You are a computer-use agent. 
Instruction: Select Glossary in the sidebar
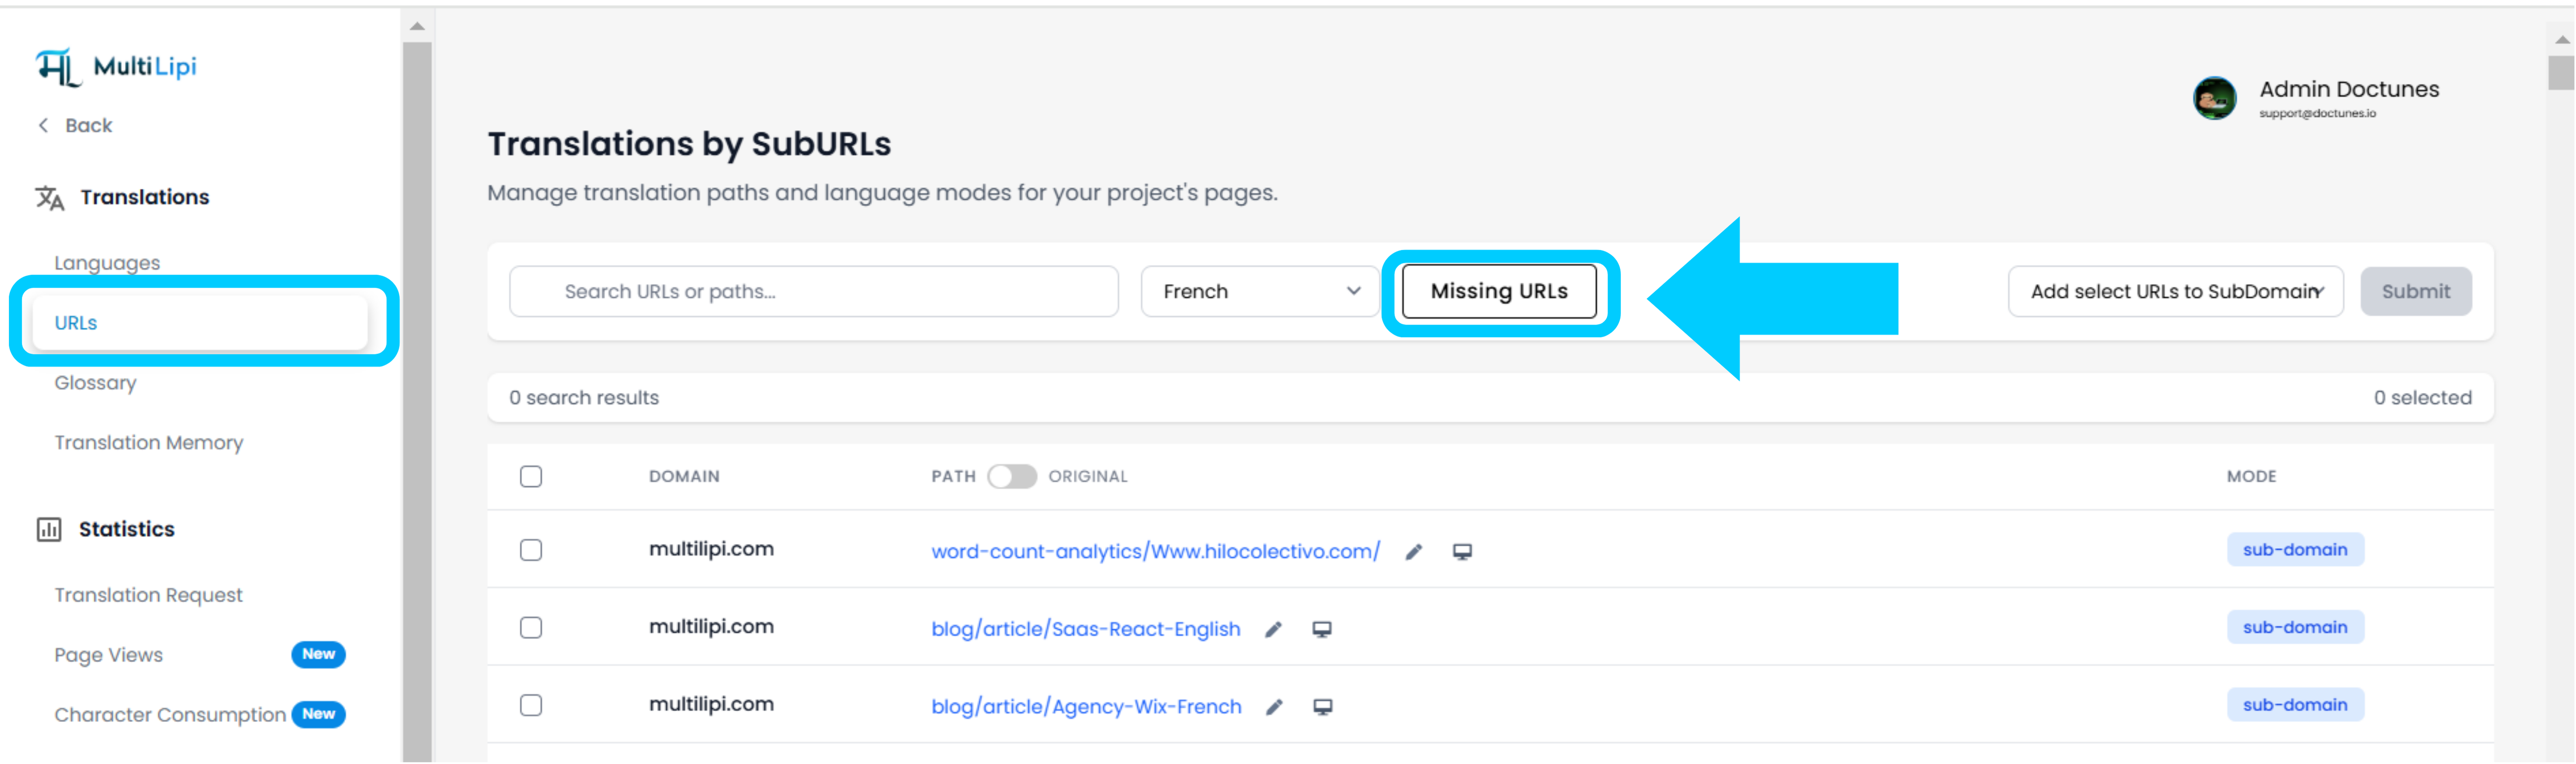tap(95, 382)
